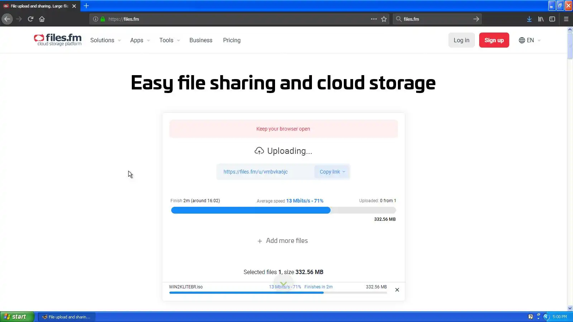Open the Pricing page
Image resolution: width=573 pixels, height=322 pixels.
click(x=232, y=40)
